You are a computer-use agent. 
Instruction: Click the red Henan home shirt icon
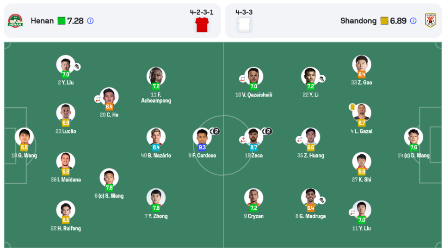pos(202,24)
